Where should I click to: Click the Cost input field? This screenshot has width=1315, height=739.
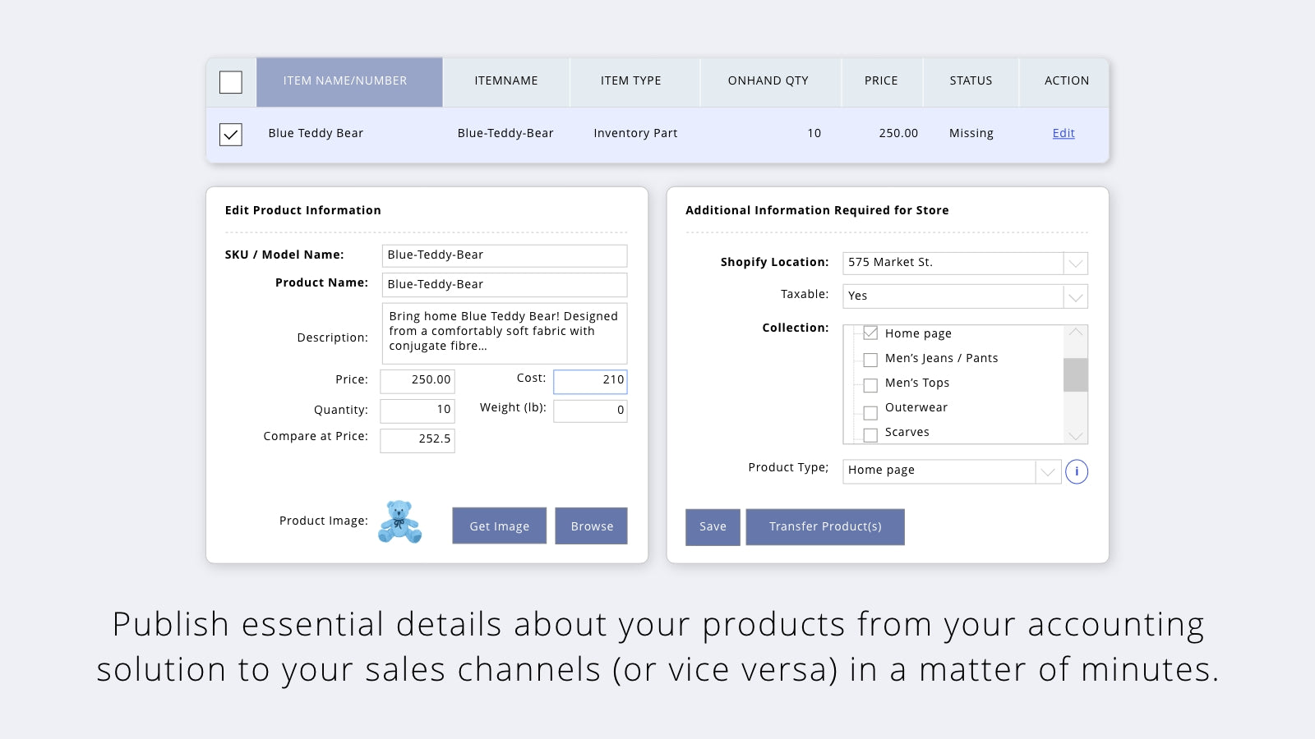[x=589, y=381]
